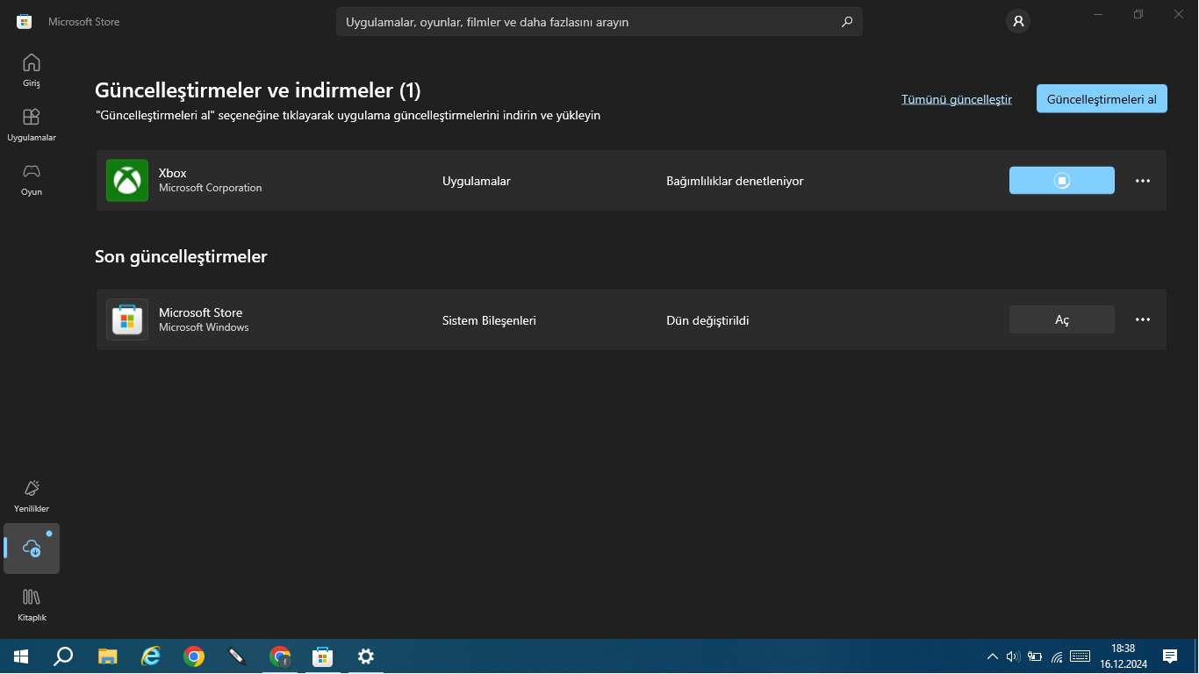Open the Uygulamalar section in sidebar

[x=32, y=125]
